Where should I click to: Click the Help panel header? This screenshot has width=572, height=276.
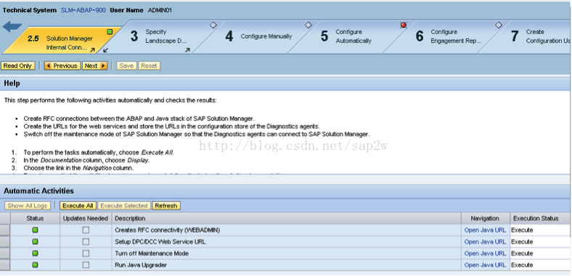(285, 83)
